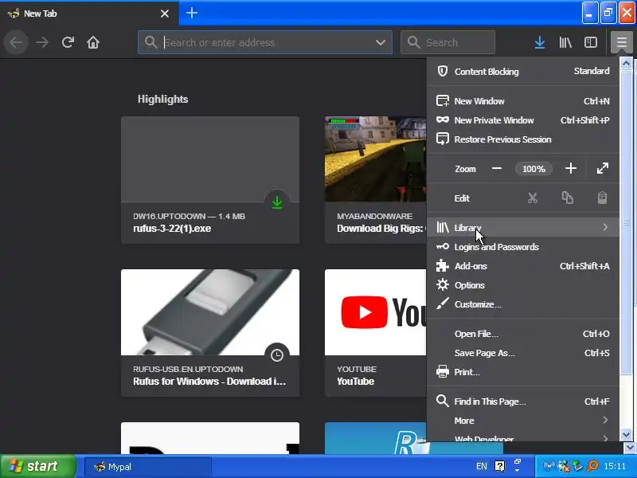The width and height of the screenshot is (637, 478).
Task: Zoom in with the plus button
Action: point(571,168)
